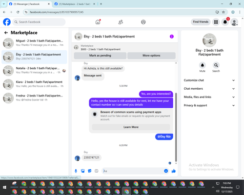Click the chat header title Ełsy - 2 beds
Image resolution: width=244 pixels, height=195 pixels.
[x=109, y=37]
